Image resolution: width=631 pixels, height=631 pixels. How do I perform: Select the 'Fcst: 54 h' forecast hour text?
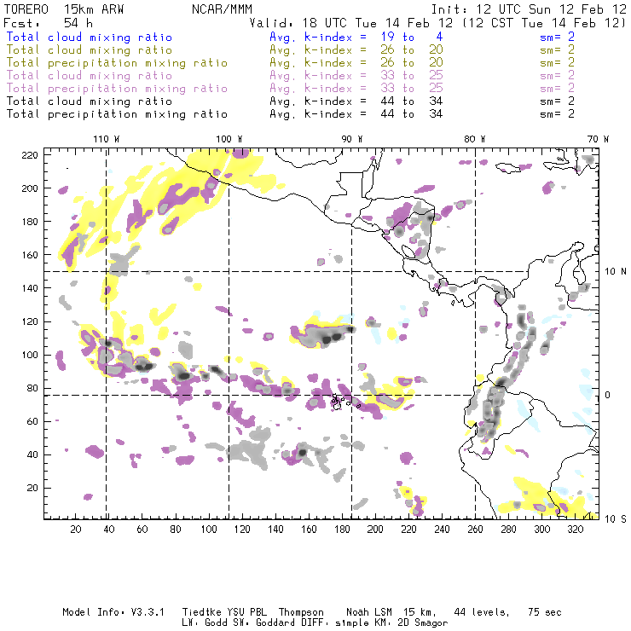point(49,23)
